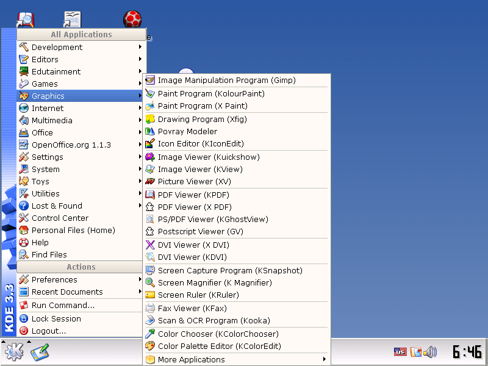Click the KIconEdit icon editor icon
488x366 pixels.
(150, 143)
